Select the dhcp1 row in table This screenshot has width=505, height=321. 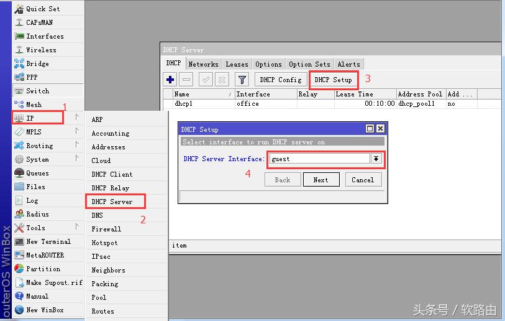332,103
